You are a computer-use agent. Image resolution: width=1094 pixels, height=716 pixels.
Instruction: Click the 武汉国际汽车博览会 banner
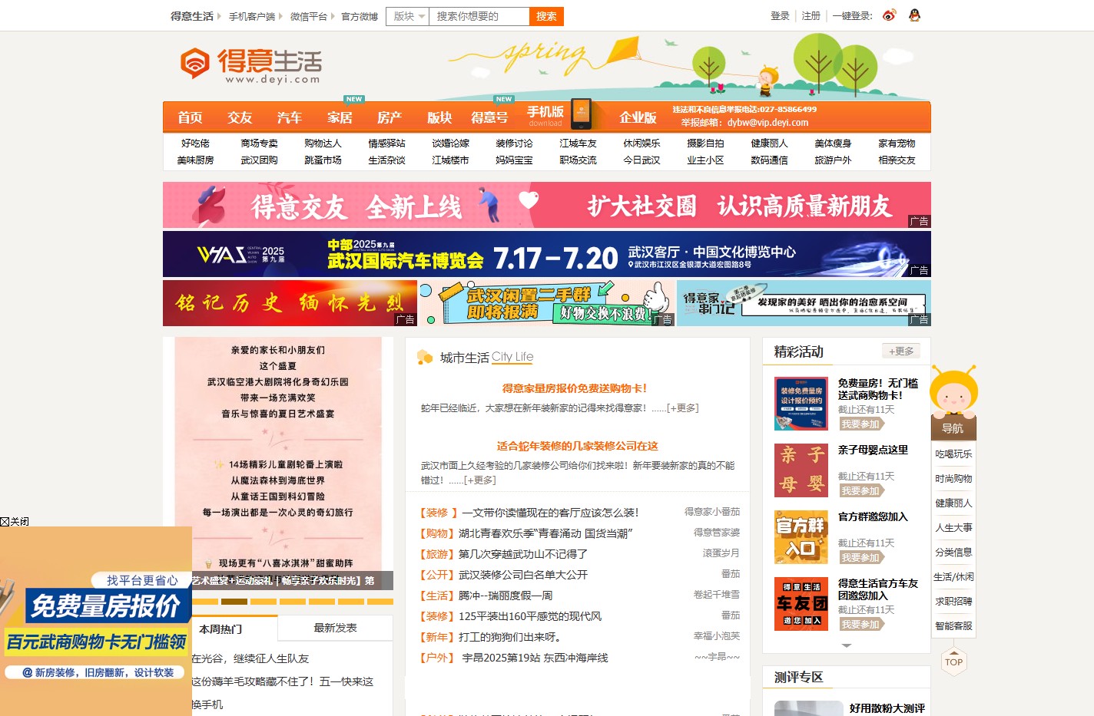(x=547, y=254)
